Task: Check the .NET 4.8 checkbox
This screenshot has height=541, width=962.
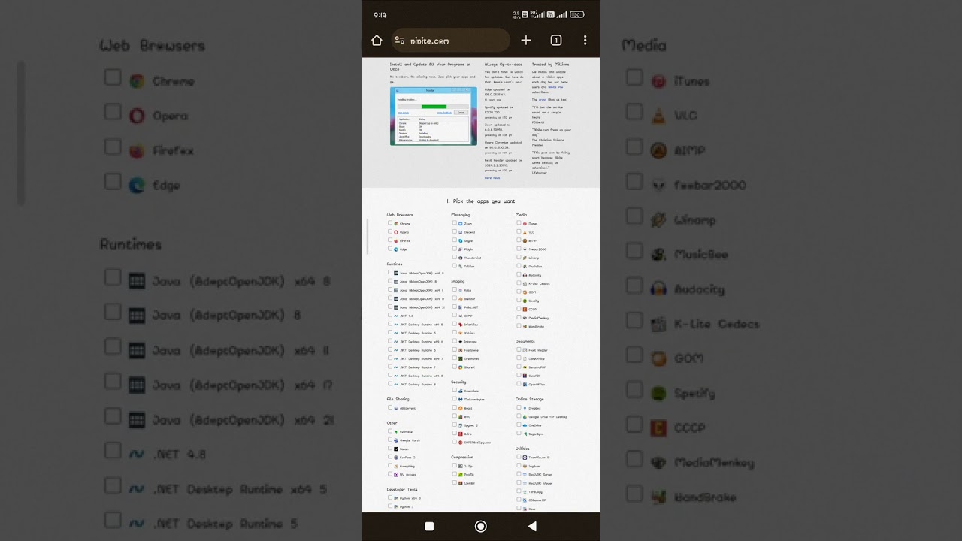Action: [390, 316]
